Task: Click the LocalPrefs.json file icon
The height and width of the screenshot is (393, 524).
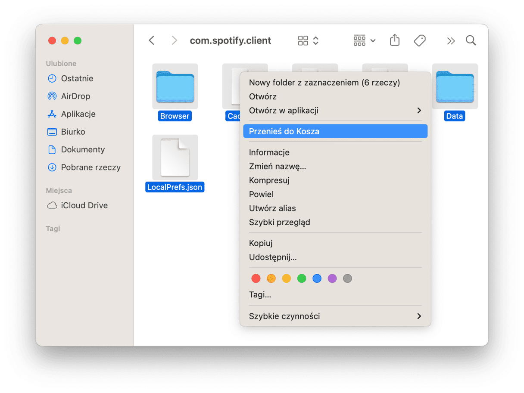Action: (x=175, y=158)
